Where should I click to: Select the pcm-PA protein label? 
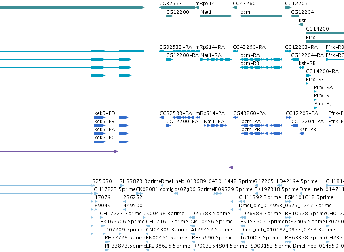point(251,122)
